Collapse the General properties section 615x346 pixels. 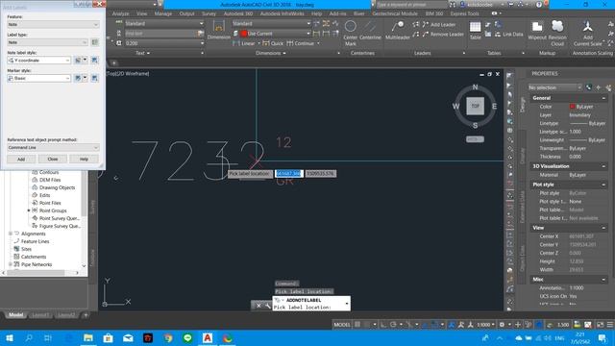[x=603, y=98]
